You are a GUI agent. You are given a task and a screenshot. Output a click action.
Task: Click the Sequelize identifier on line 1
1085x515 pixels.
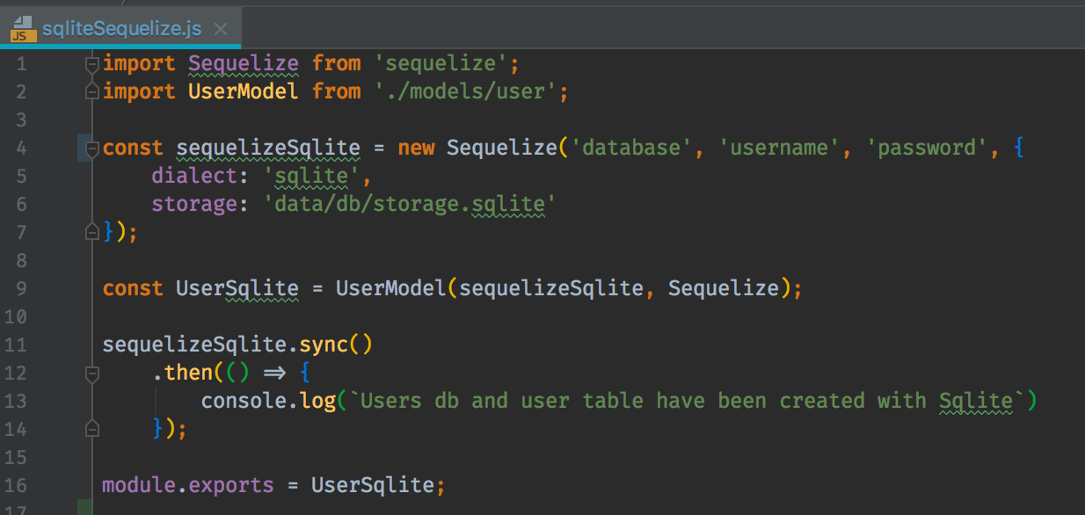click(x=244, y=63)
